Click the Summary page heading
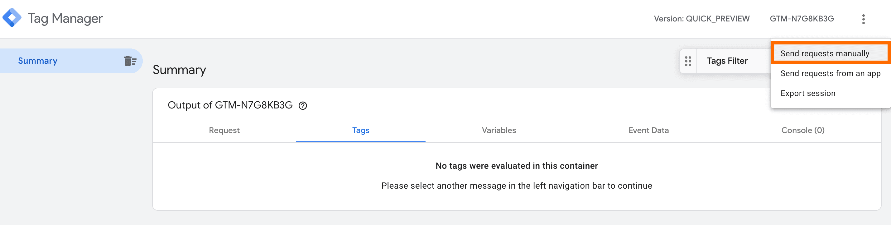 pos(180,70)
